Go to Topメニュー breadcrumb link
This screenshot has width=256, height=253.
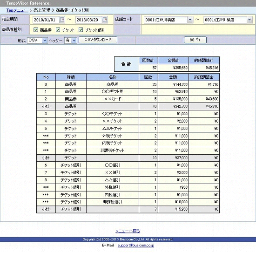click(17, 10)
